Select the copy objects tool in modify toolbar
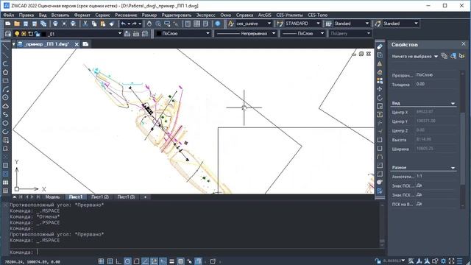471x265 pixels. click(x=380, y=55)
